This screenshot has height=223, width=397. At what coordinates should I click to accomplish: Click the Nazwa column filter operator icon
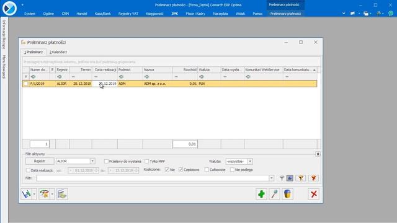click(146, 77)
